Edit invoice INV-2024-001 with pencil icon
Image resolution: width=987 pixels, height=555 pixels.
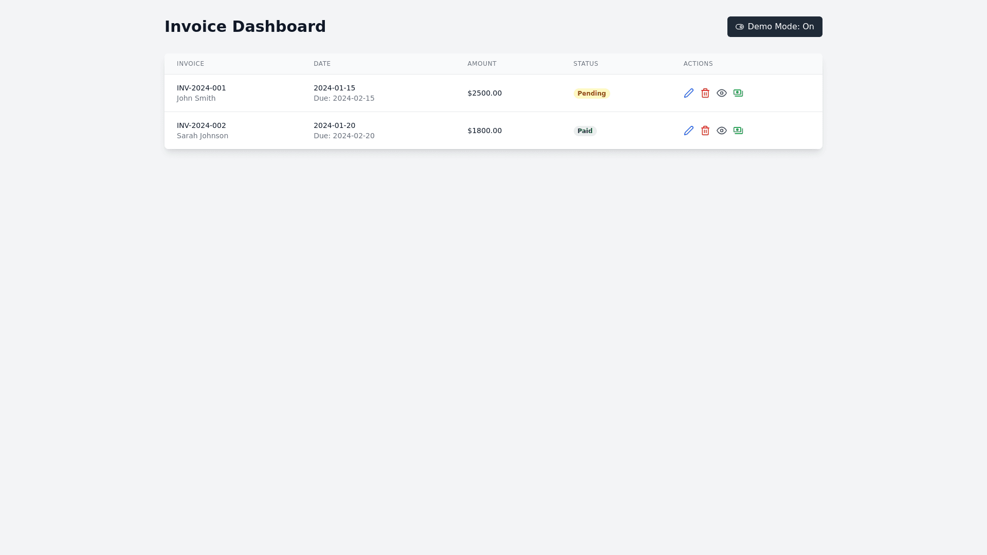click(x=688, y=93)
